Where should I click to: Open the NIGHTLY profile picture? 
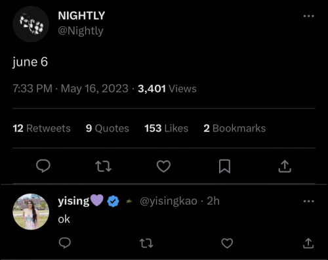coord(31,24)
